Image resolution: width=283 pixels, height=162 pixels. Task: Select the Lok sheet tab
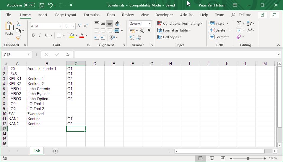click(37, 151)
